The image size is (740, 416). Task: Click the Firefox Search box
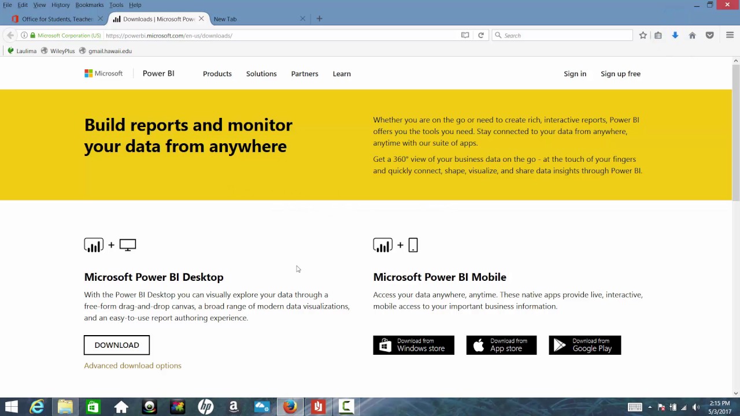[x=562, y=35]
